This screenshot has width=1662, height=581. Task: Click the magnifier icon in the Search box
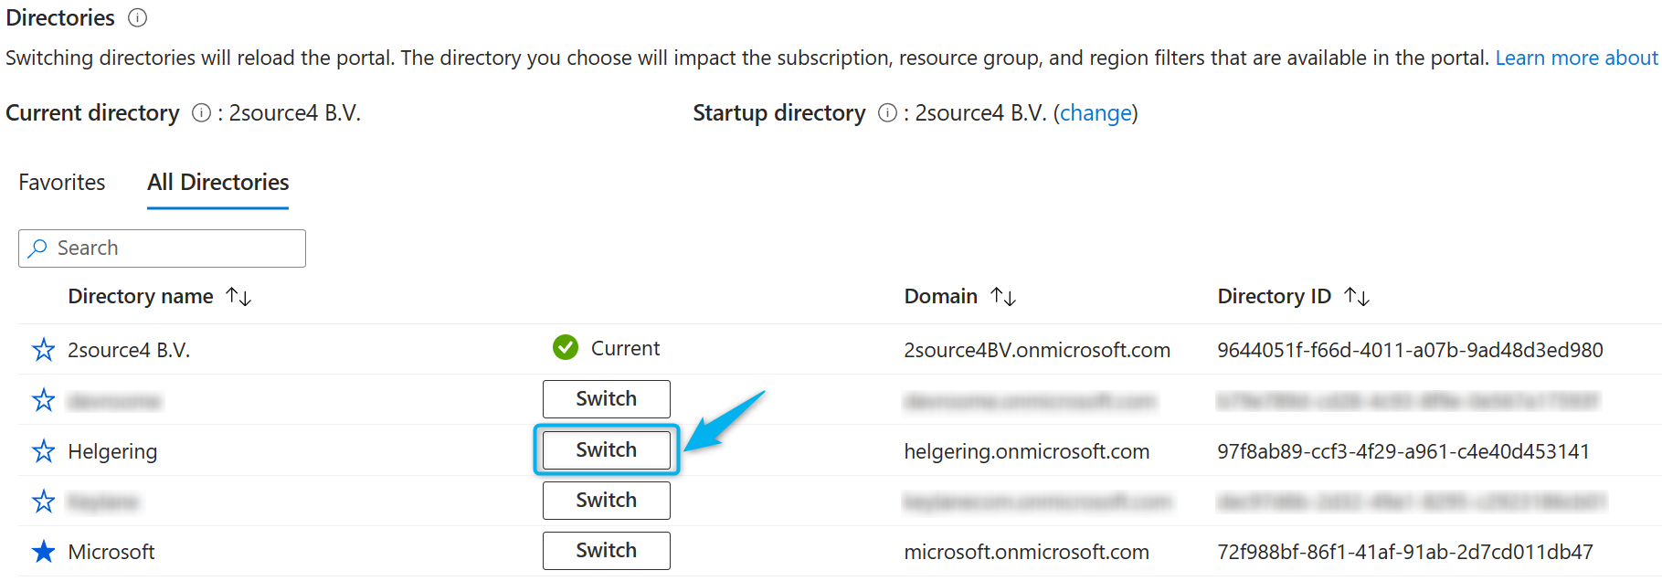(37, 248)
